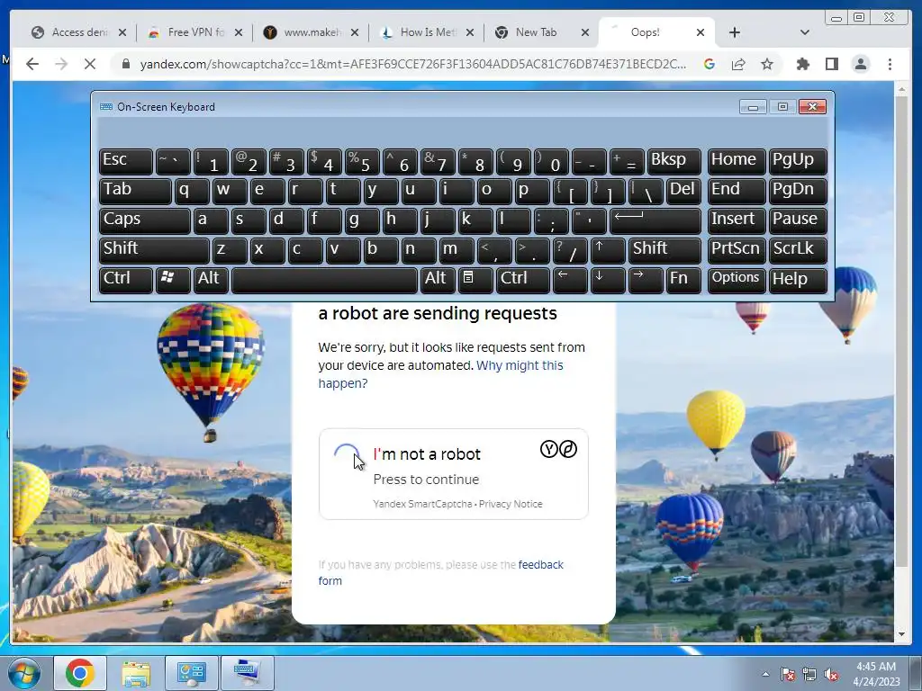Click Chrome's back arrow button
922x691 pixels.
coord(32,64)
